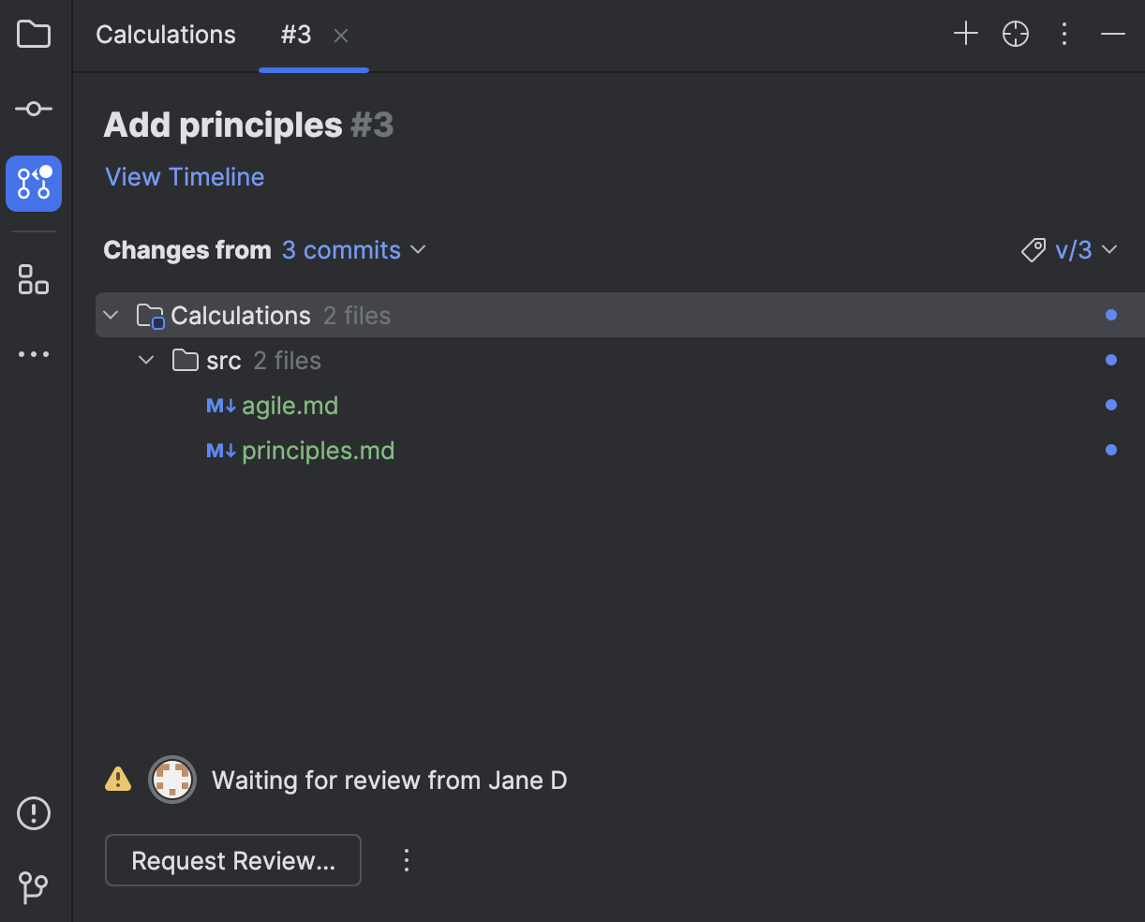This screenshot has width=1145, height=922.
Task: Open the Structure tool window
Action: click(33, 278)
